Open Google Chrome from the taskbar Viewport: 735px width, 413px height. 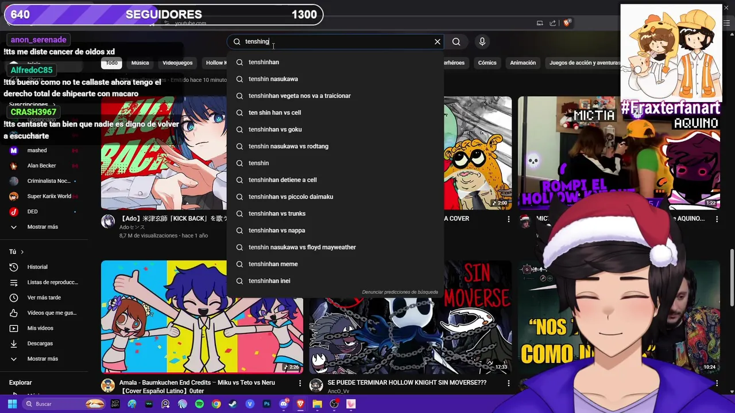pos(216,404)
